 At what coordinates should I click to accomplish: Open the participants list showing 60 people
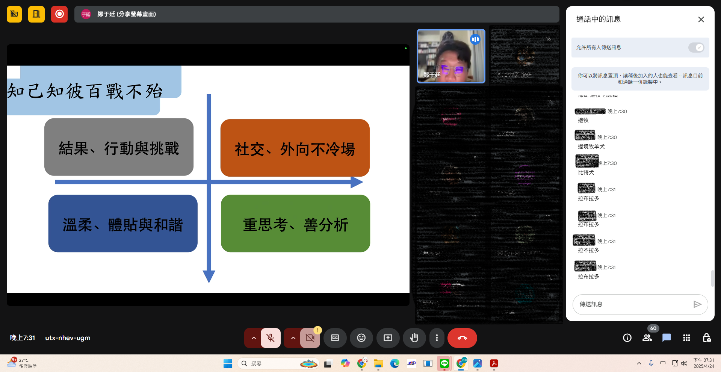(647, 338)
